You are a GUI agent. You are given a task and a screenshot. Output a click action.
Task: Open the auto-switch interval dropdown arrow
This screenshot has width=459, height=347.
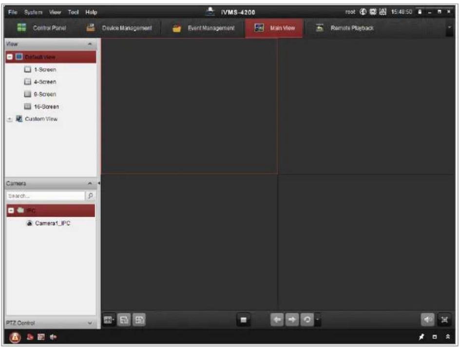point(318,320)
